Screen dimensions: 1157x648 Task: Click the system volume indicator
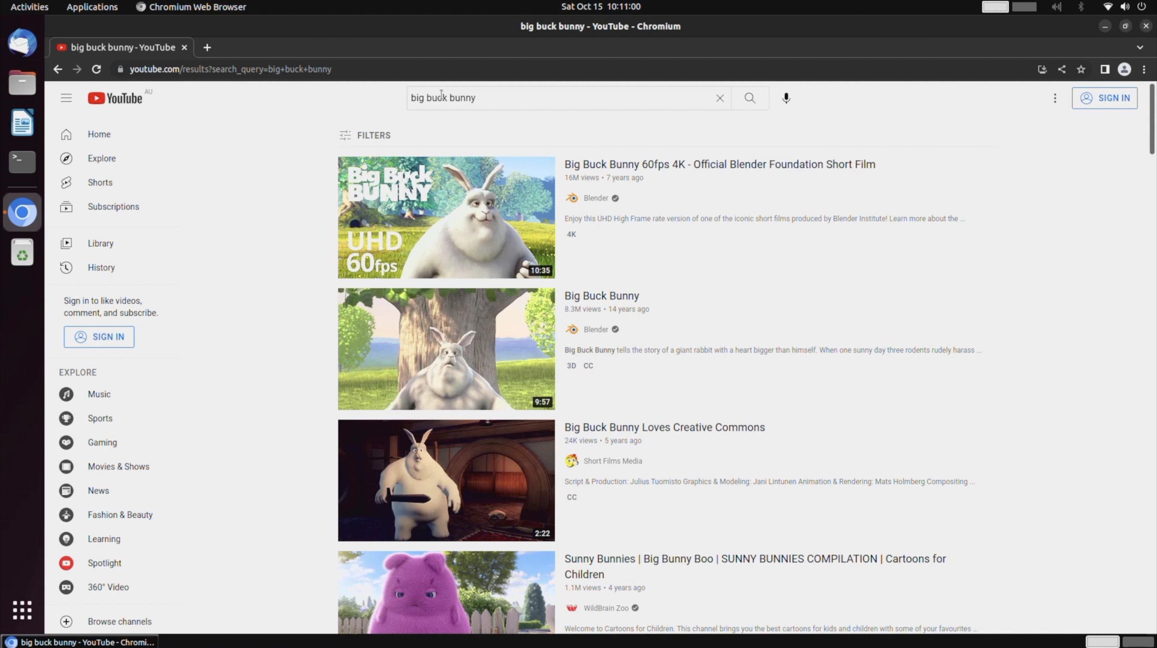pyautogui.click(x=1124, y=7)
